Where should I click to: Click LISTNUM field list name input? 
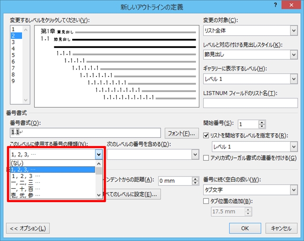click(x=250, y=103)
